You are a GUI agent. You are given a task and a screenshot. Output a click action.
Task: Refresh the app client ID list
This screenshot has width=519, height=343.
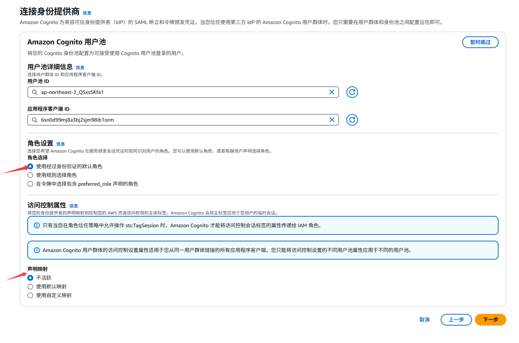point(352,120)
